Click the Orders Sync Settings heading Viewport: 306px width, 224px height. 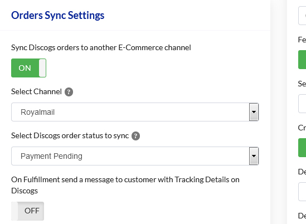tap(58, 16)
